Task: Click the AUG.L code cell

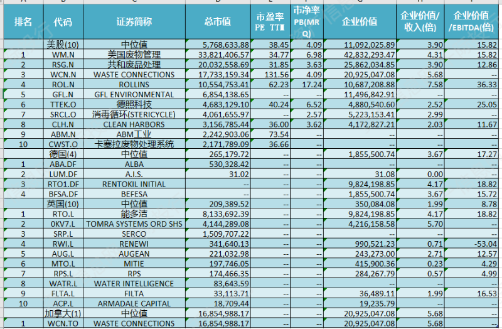Action: 63,254
